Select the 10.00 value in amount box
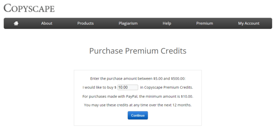This screenshot has height=127, width=275. 123,87
